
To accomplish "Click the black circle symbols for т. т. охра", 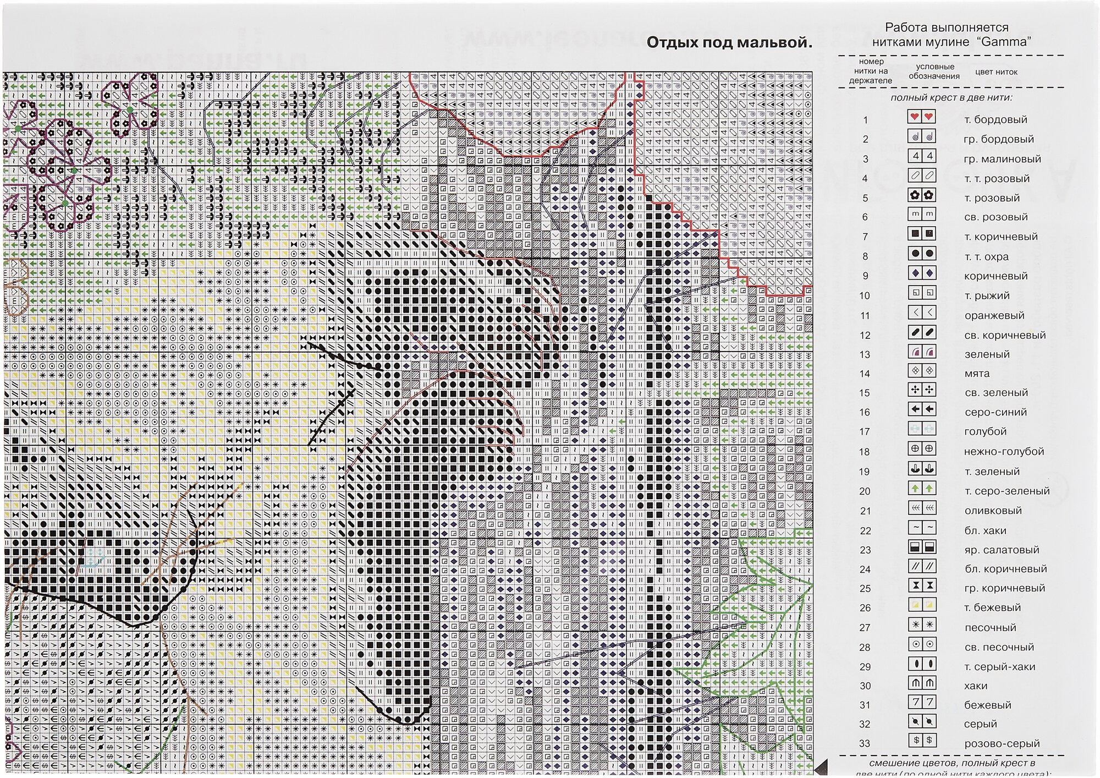I will [x=921, y=254].
